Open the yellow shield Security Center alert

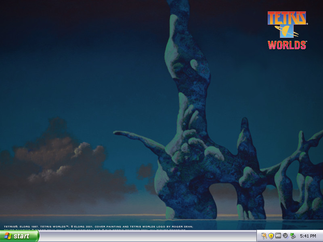tap(271, 236)
